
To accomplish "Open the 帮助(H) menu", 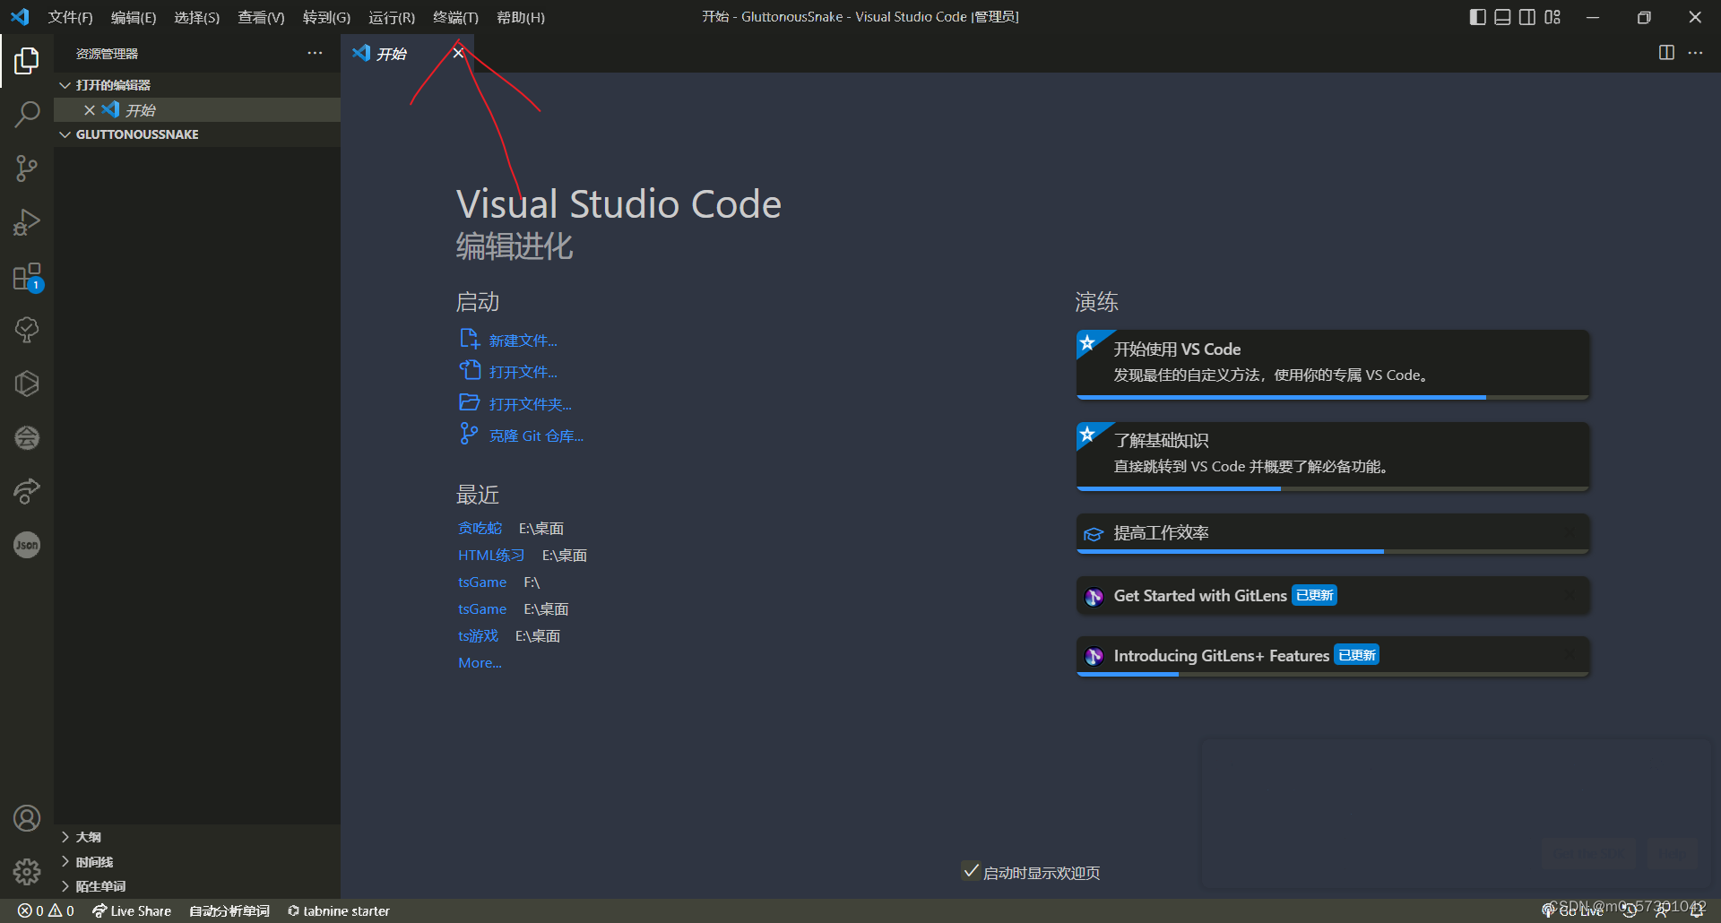I will tap(520, 17).
